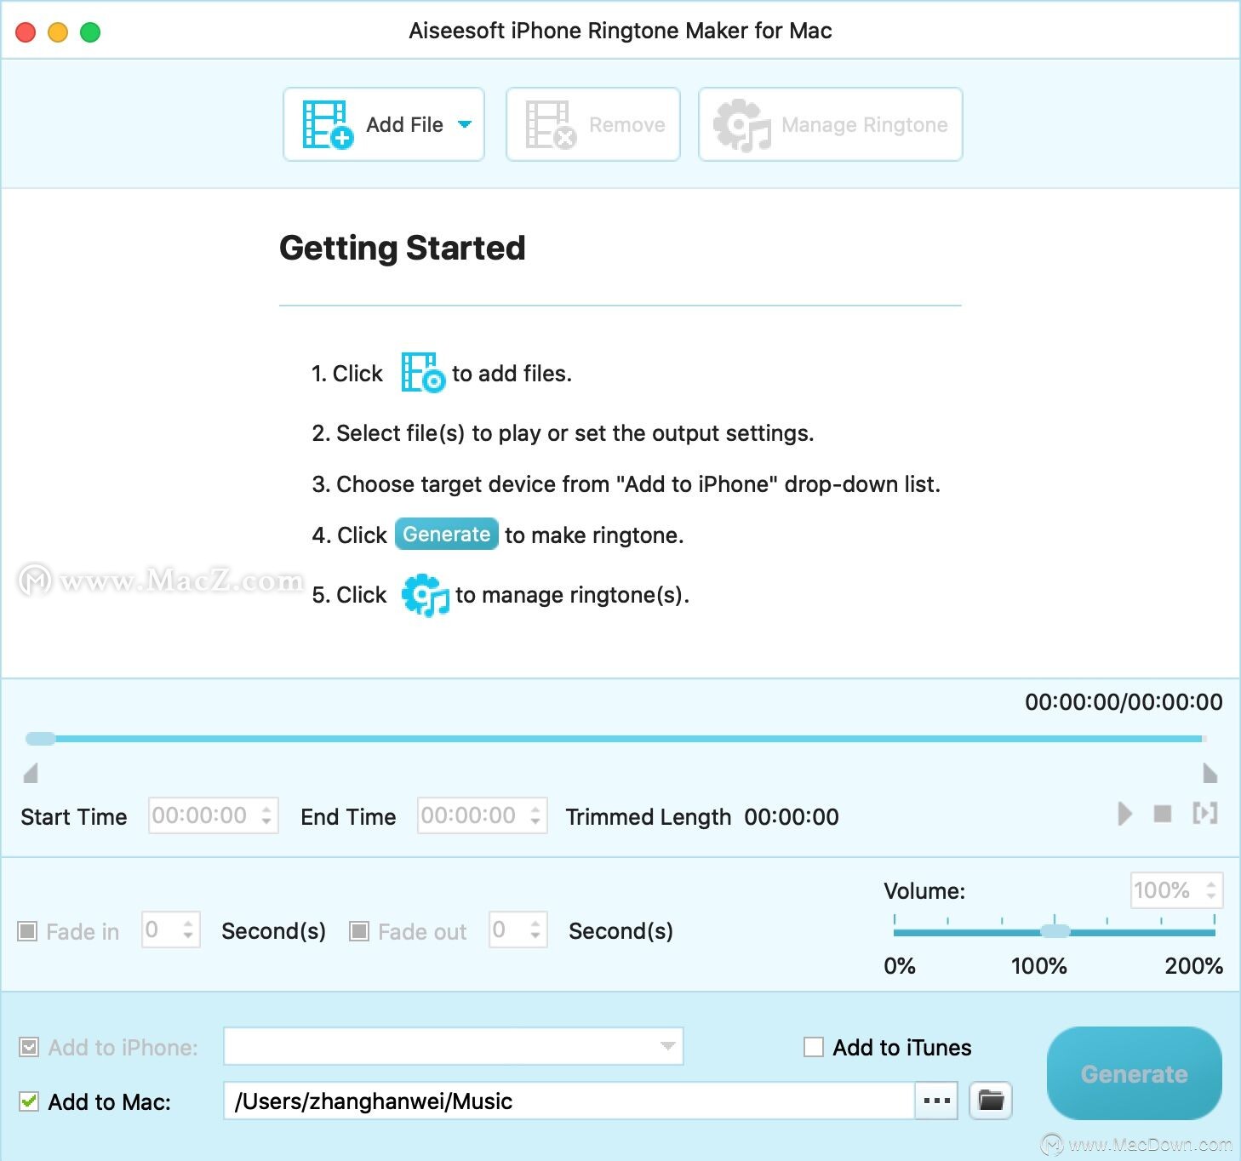This screenshot has height=1161, width=1241.
Task: Open Manage Ringtone from toolbar
Action: tap(830, 124)
